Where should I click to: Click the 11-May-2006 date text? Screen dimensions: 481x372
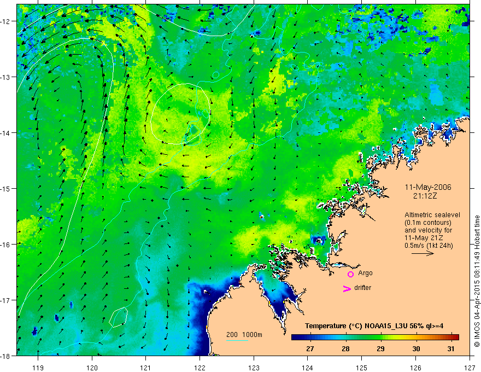[428, 187]
